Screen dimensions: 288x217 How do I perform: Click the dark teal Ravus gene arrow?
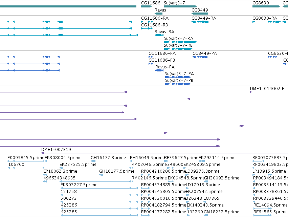tap(158, 14)
